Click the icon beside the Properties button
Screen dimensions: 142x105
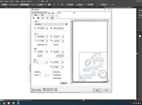click(43, 15)
